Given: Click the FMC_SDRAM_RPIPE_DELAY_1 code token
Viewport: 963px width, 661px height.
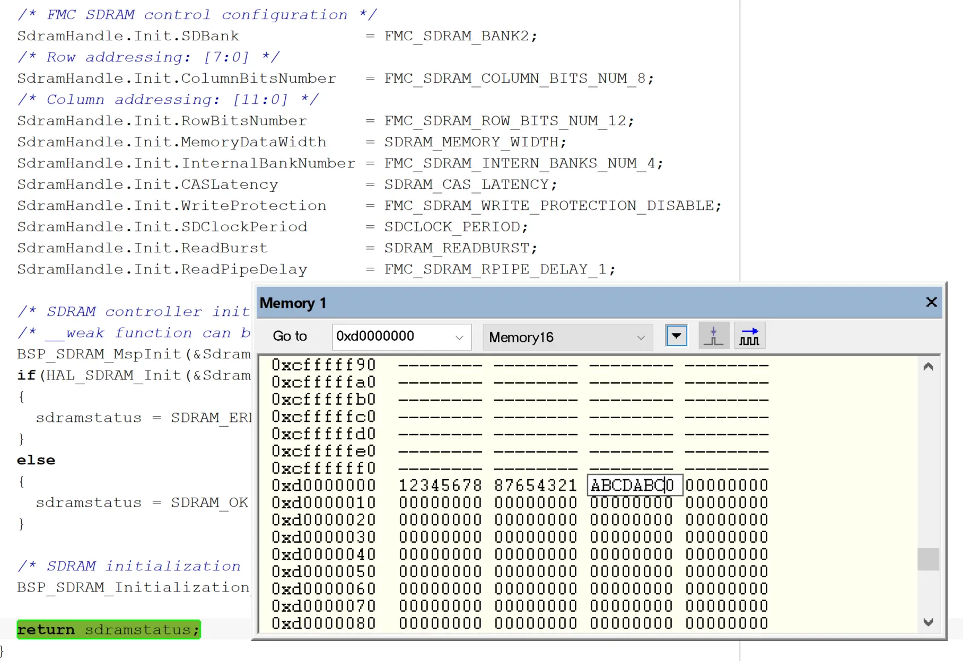Looking at the screenshot, I should [495, 269].
